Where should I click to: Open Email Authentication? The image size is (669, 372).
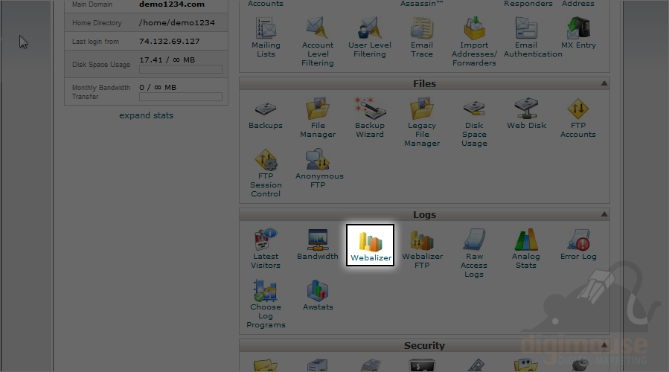(533, 37)
